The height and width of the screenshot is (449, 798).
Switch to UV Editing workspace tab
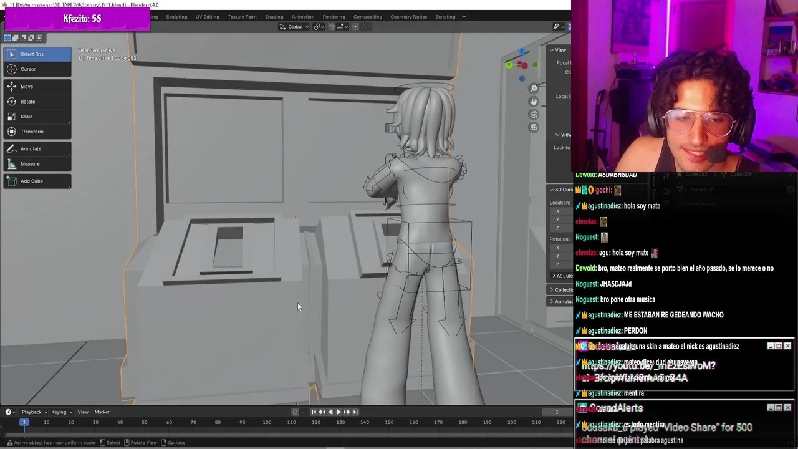point(208,17)
